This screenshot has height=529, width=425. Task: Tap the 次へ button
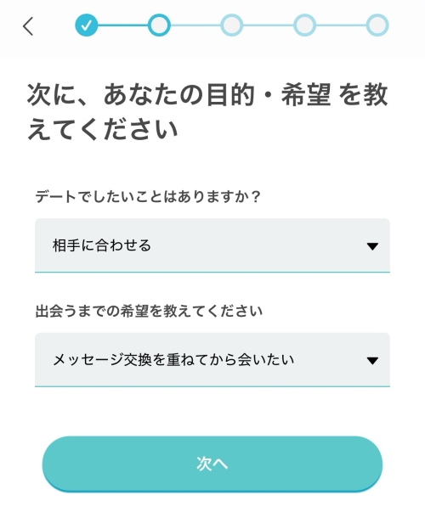pyautogui.click(x=212, y=464)
